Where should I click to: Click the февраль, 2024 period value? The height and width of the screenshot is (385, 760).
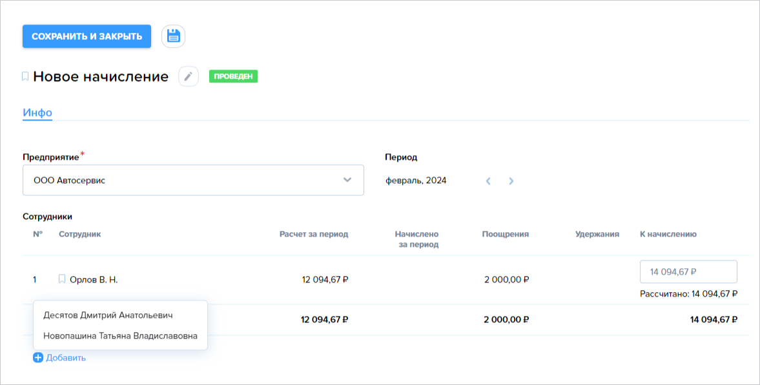click(x=416, y=181)
